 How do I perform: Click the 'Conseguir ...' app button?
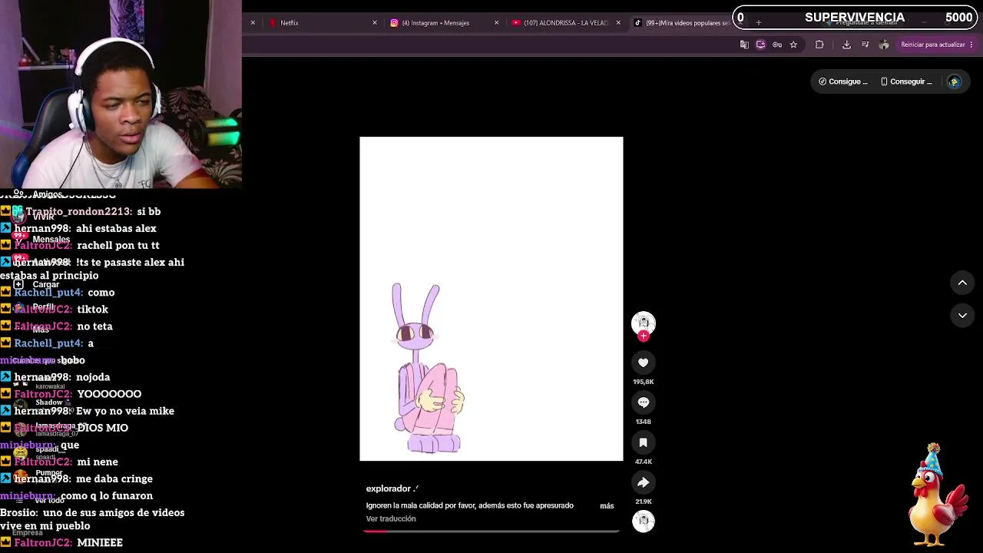(x=906, y=81)
